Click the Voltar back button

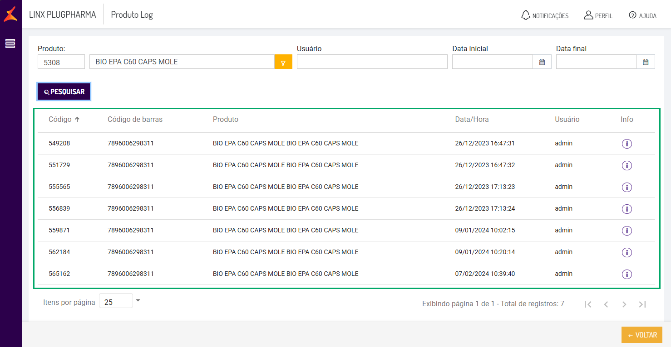pyautogui.click(x=642, y=335)
